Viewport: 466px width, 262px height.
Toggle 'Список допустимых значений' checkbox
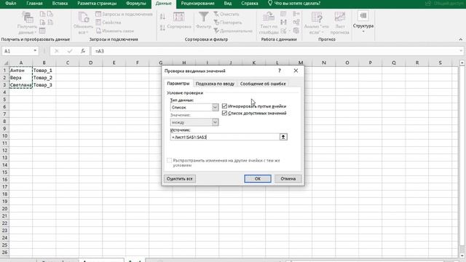point(224,114)
